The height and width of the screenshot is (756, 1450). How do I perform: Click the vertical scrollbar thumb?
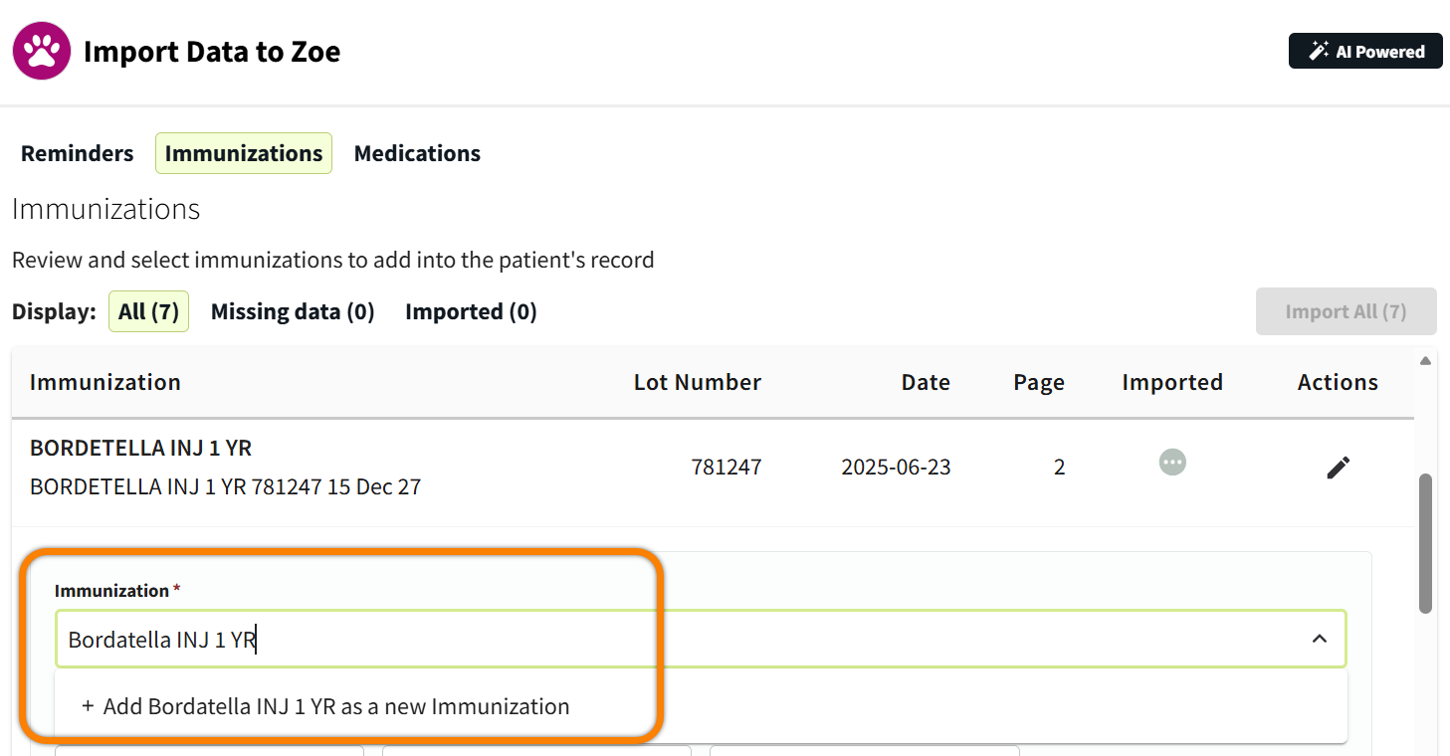point(1425,542)
